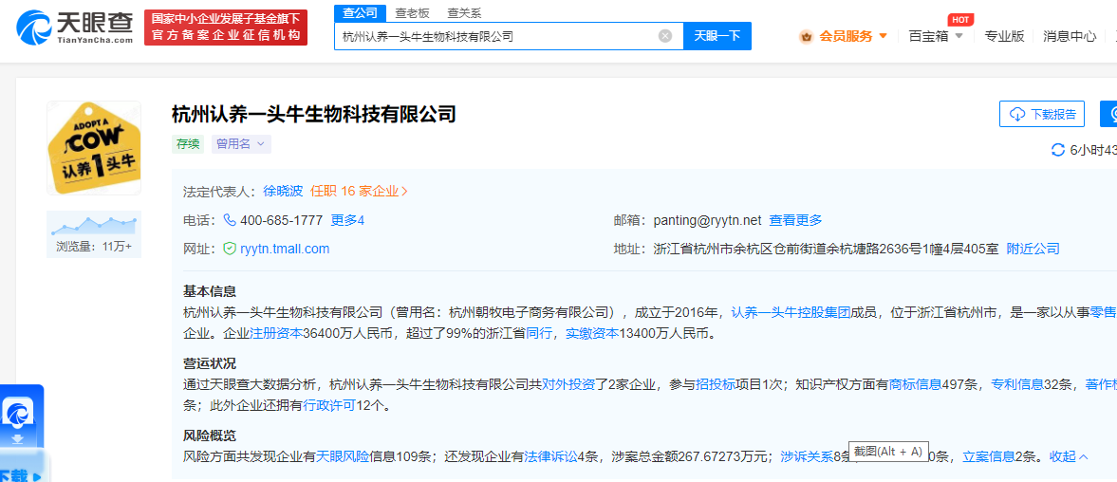
Task: Open the ryytn.tmall.com website link
Action: pos(285,249)
